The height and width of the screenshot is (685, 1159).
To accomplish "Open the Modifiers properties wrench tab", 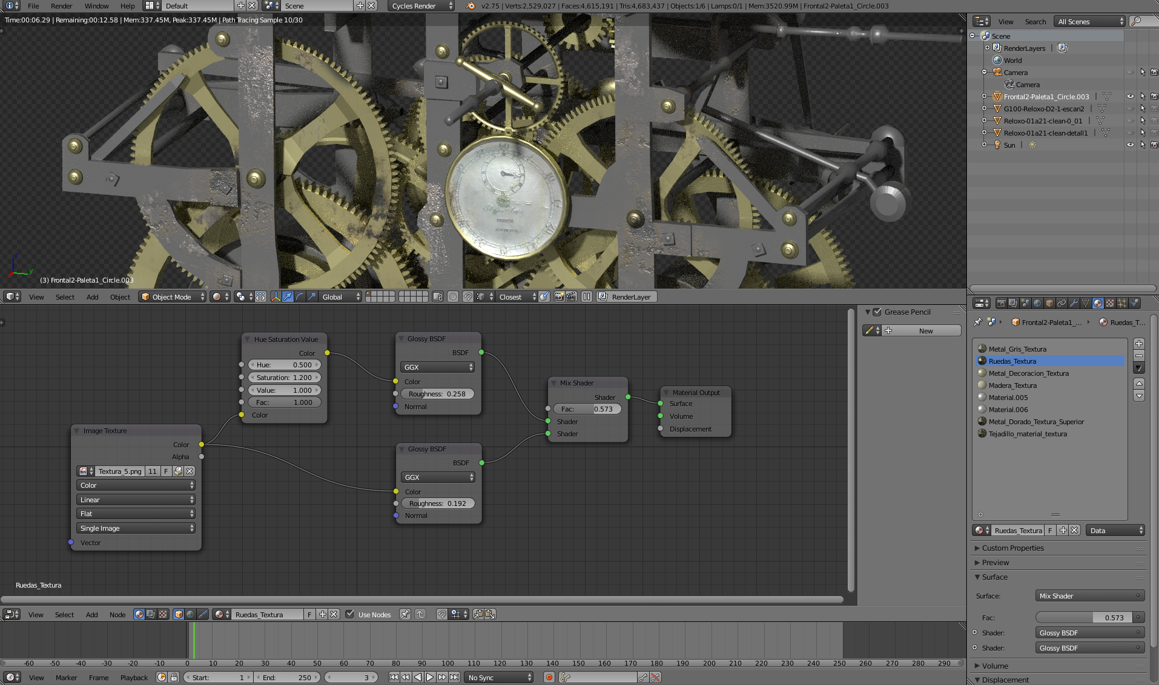I will tap(1074, 303).
